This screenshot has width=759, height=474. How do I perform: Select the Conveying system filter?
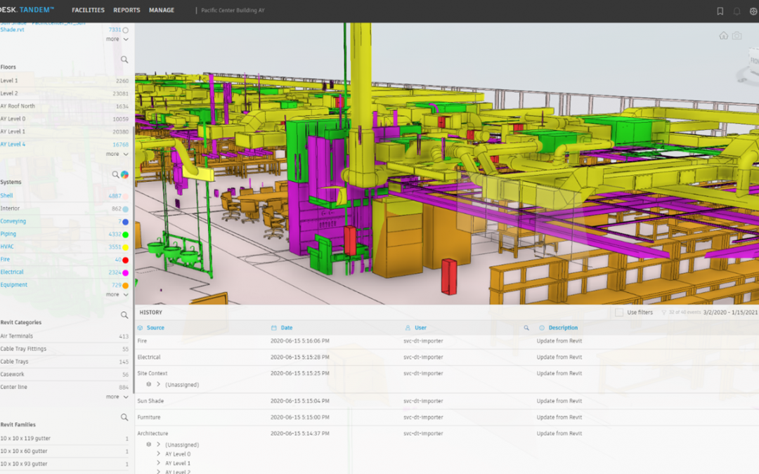pyautogui.click(x=13, y=221)
